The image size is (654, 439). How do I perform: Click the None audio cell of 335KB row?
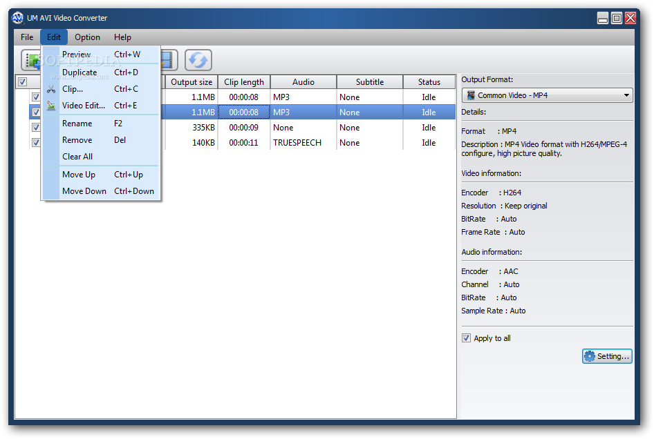(x=303, y=128)
